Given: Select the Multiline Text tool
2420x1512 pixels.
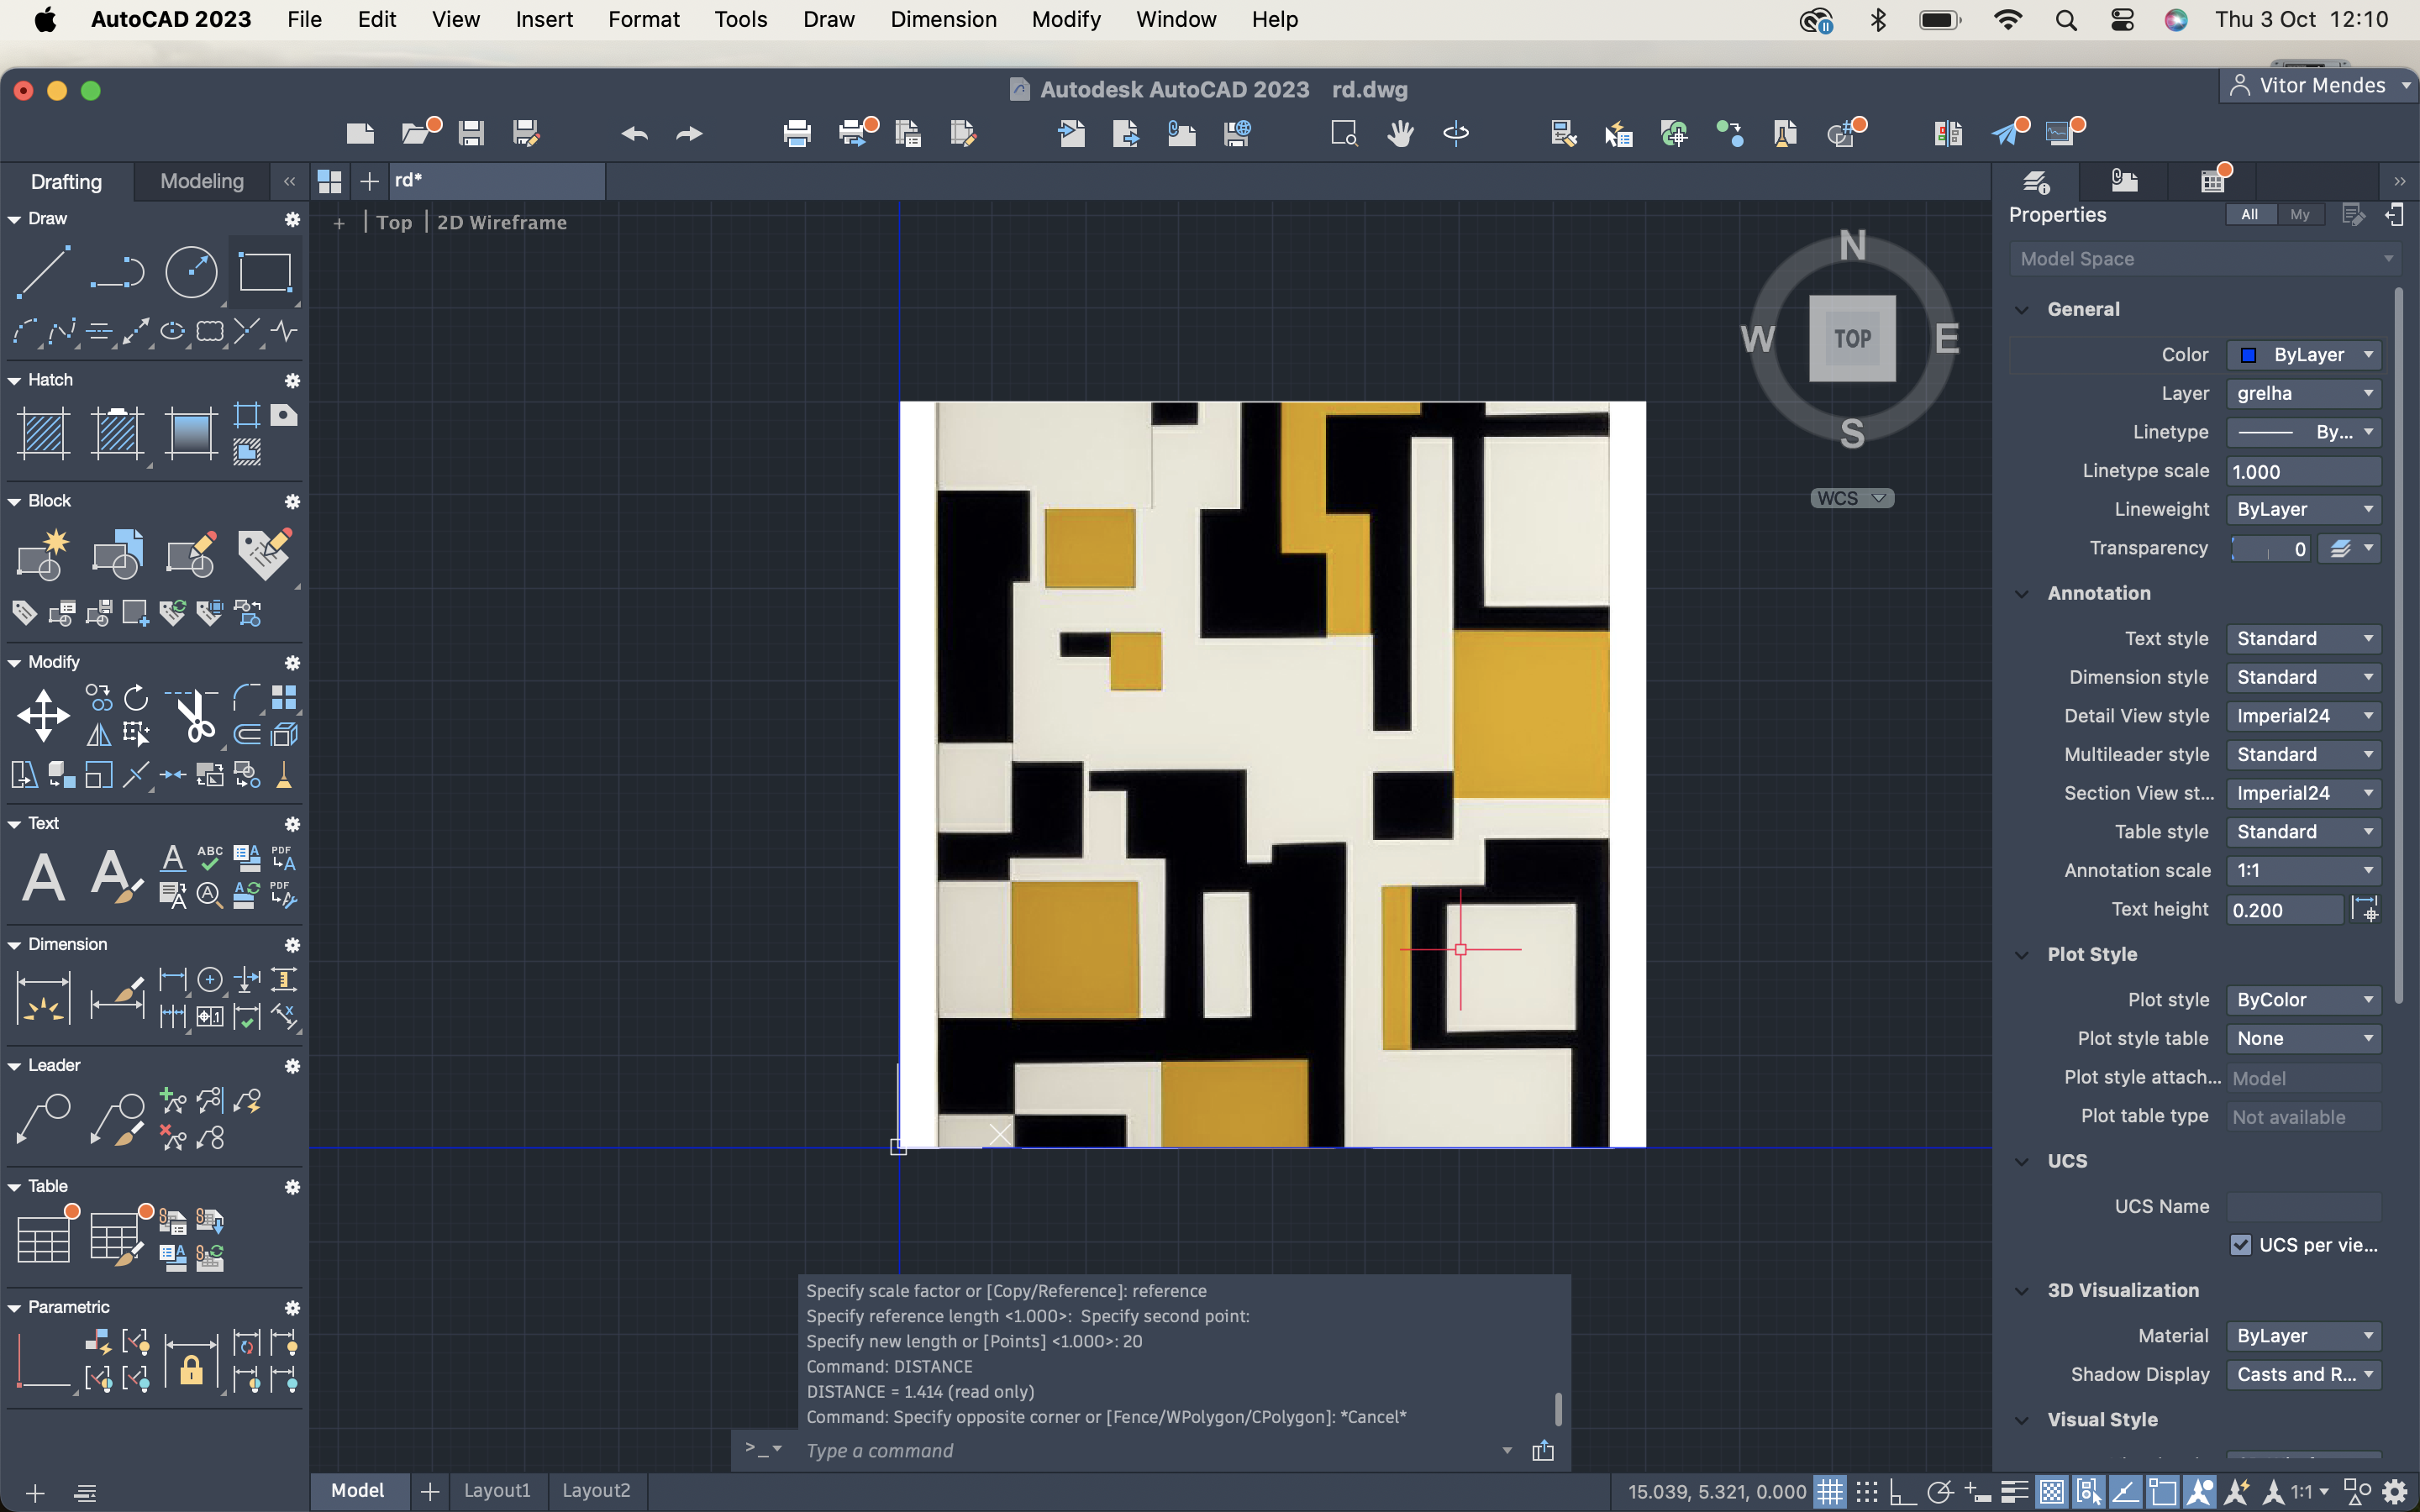Looking at the screenshot, I should 43,877.
